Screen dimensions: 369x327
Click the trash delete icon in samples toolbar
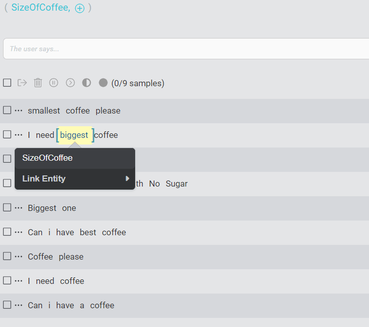38,83
